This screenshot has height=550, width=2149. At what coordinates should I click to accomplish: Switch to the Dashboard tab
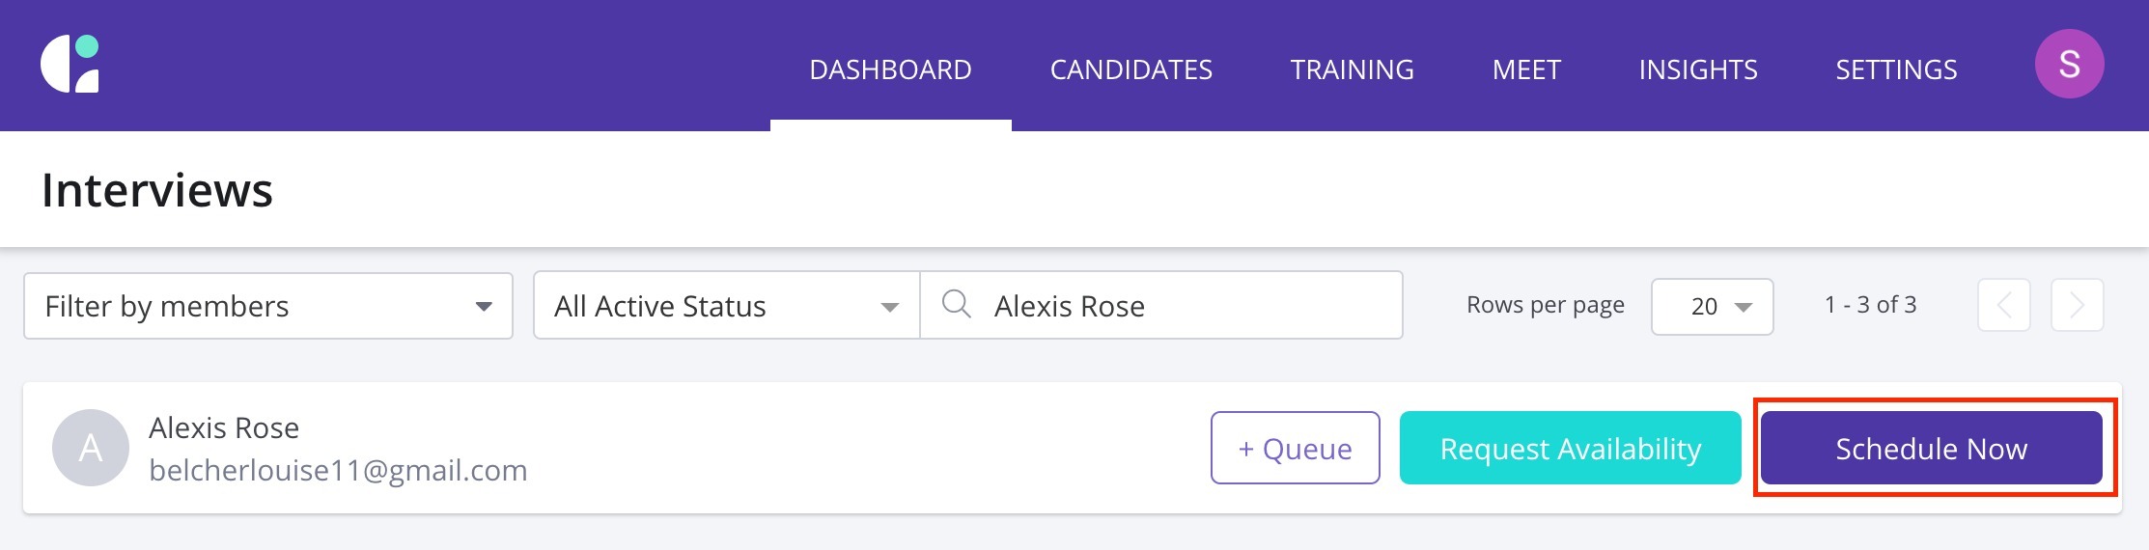coord(890,69)
